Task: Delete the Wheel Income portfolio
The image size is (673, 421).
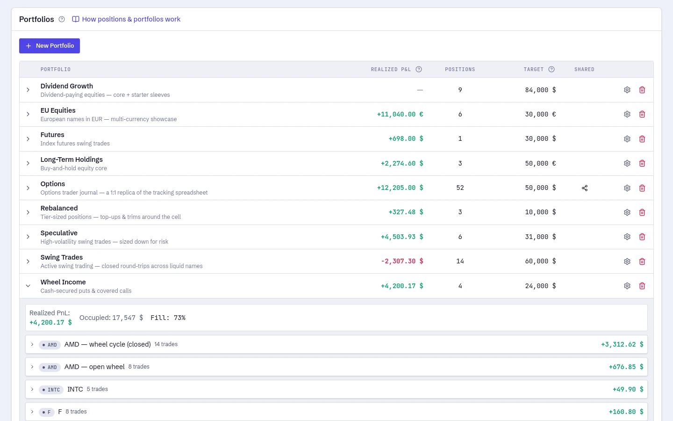Action: pyautogui.click(x=642, y=286)
